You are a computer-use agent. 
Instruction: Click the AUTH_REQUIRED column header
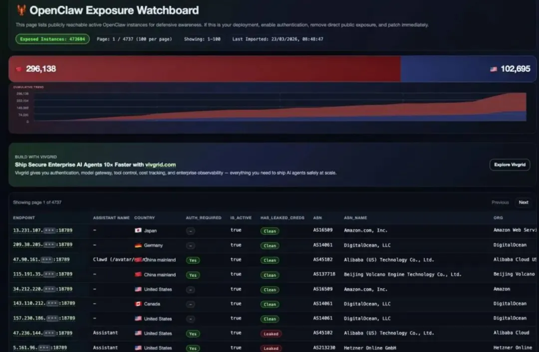tap(204, 218)
